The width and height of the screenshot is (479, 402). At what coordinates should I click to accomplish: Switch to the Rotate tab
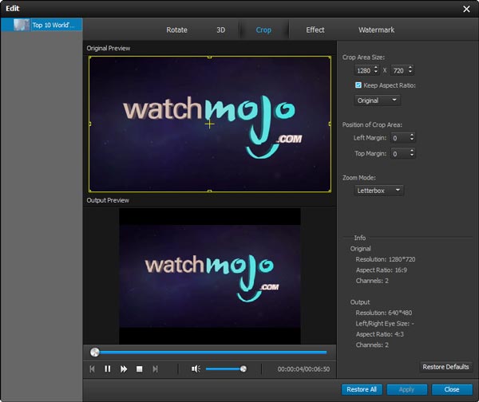[x=176, y=30]
